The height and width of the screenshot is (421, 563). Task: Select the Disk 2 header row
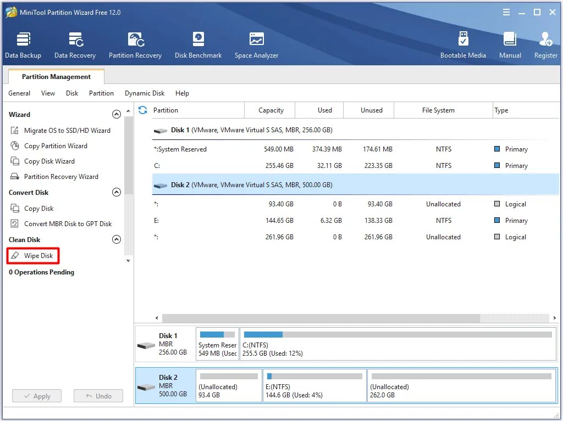point(356,184)
